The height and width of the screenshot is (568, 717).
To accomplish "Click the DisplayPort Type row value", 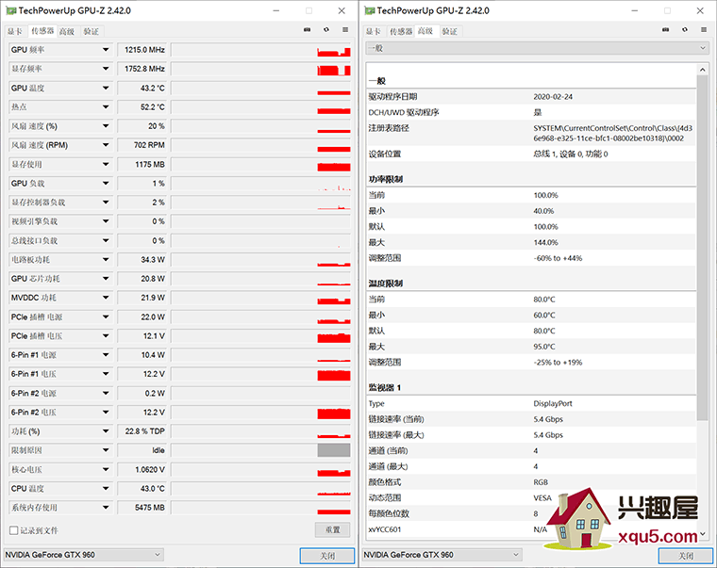I will 553,403.
